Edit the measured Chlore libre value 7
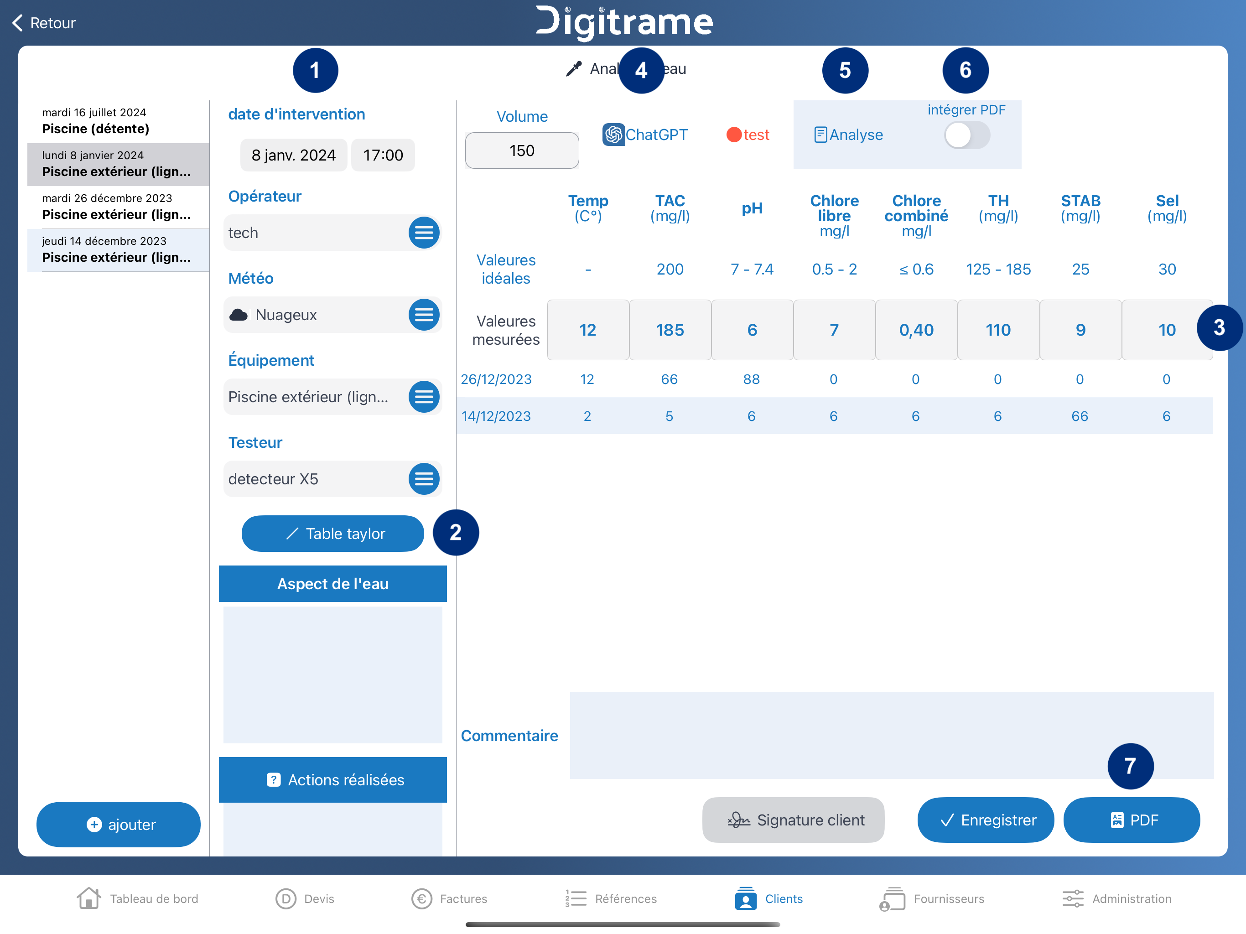The height and width of the screenshot is (934, 1246). click(834, 330)
